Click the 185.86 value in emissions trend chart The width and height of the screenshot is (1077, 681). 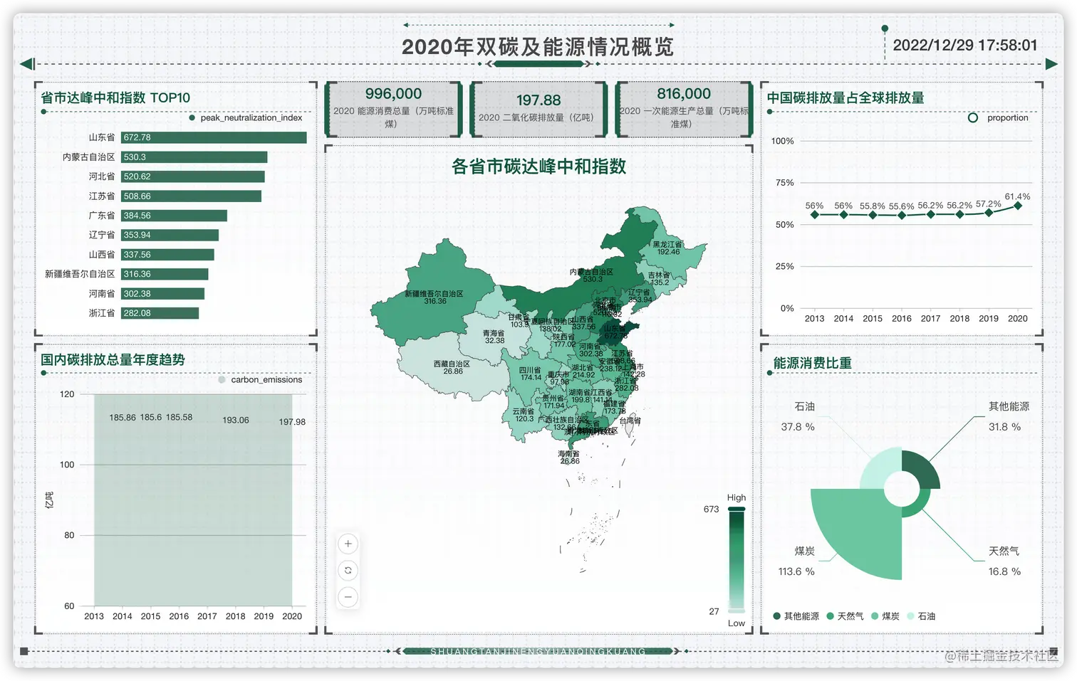(123, 418)
